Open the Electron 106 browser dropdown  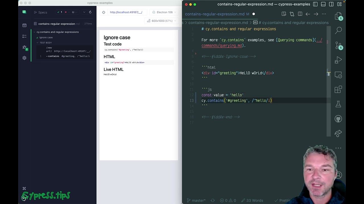pos(164,12)
